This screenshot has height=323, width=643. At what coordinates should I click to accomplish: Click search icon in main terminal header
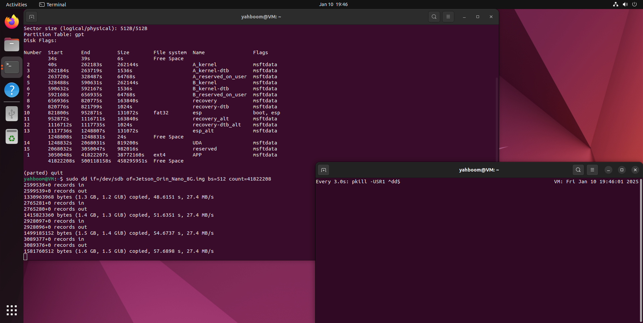[x=434, y=17]
